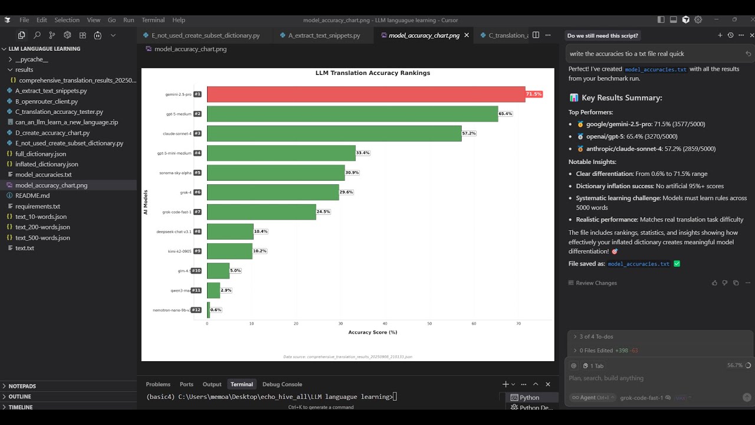
Task: Click the chat input 'Plan, search, build anything'
Action: (x=649, y=378)
